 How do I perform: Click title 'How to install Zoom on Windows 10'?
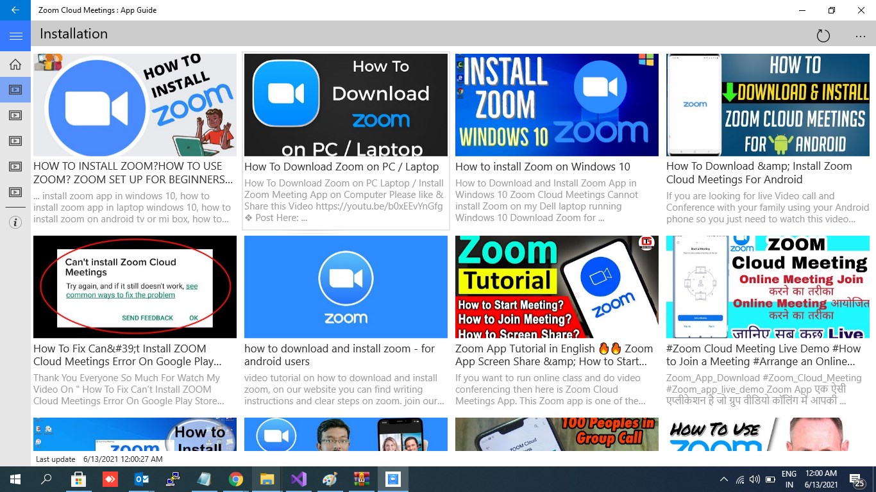tap(543, 167)
